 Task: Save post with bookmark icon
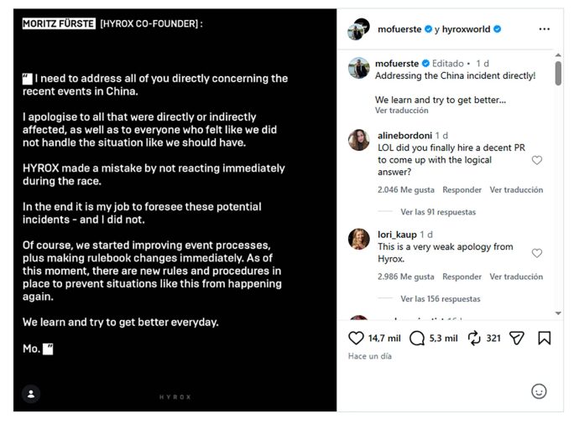click(x=545, y=338)
